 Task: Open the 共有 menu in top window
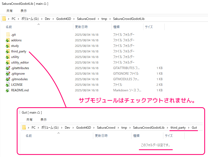10,11
